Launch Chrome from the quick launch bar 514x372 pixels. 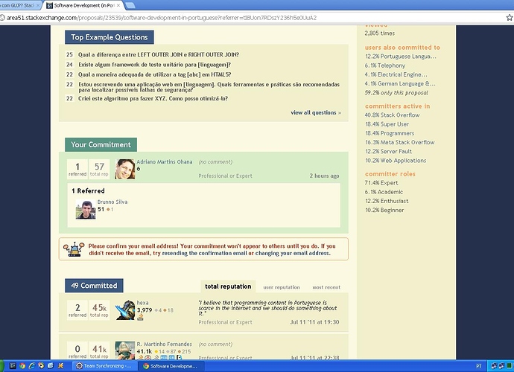tap(22, 366)
